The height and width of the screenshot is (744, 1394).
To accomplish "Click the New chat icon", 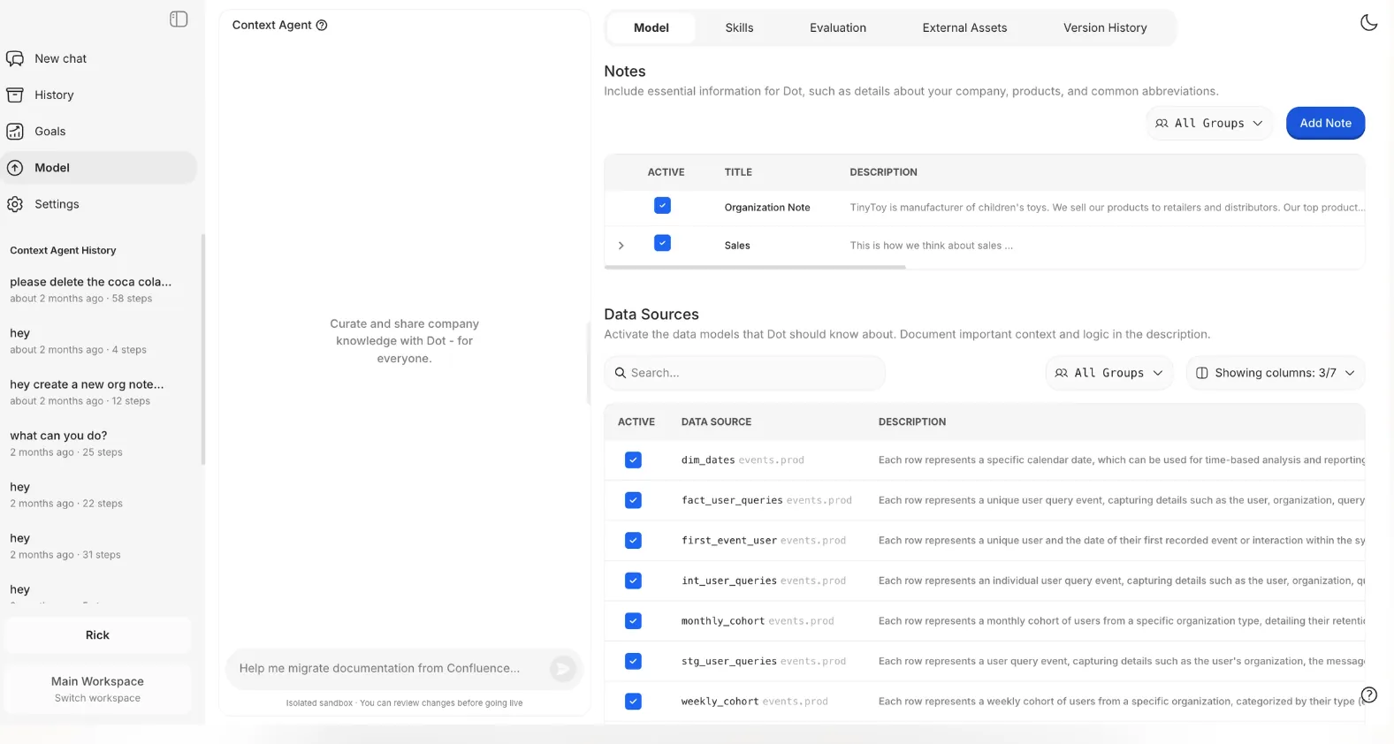I will point(15,58).
